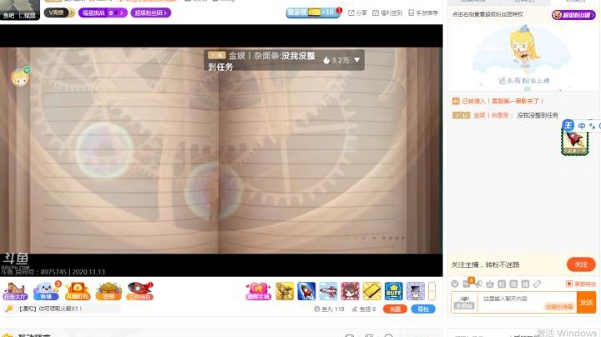Select the white airplane gift
This screenshot has width=601, height=337.
tap(329, 291)
